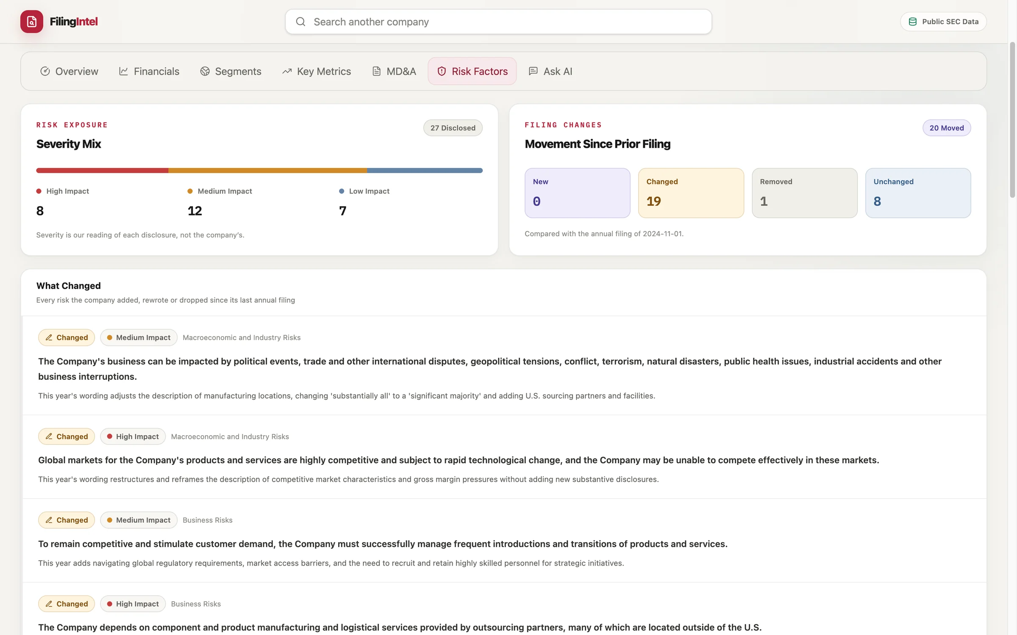Image resolution: width=1017 pixels, height=635 pixels.
Task: Click the Low Impact legend label
Action: pos(369,191)
